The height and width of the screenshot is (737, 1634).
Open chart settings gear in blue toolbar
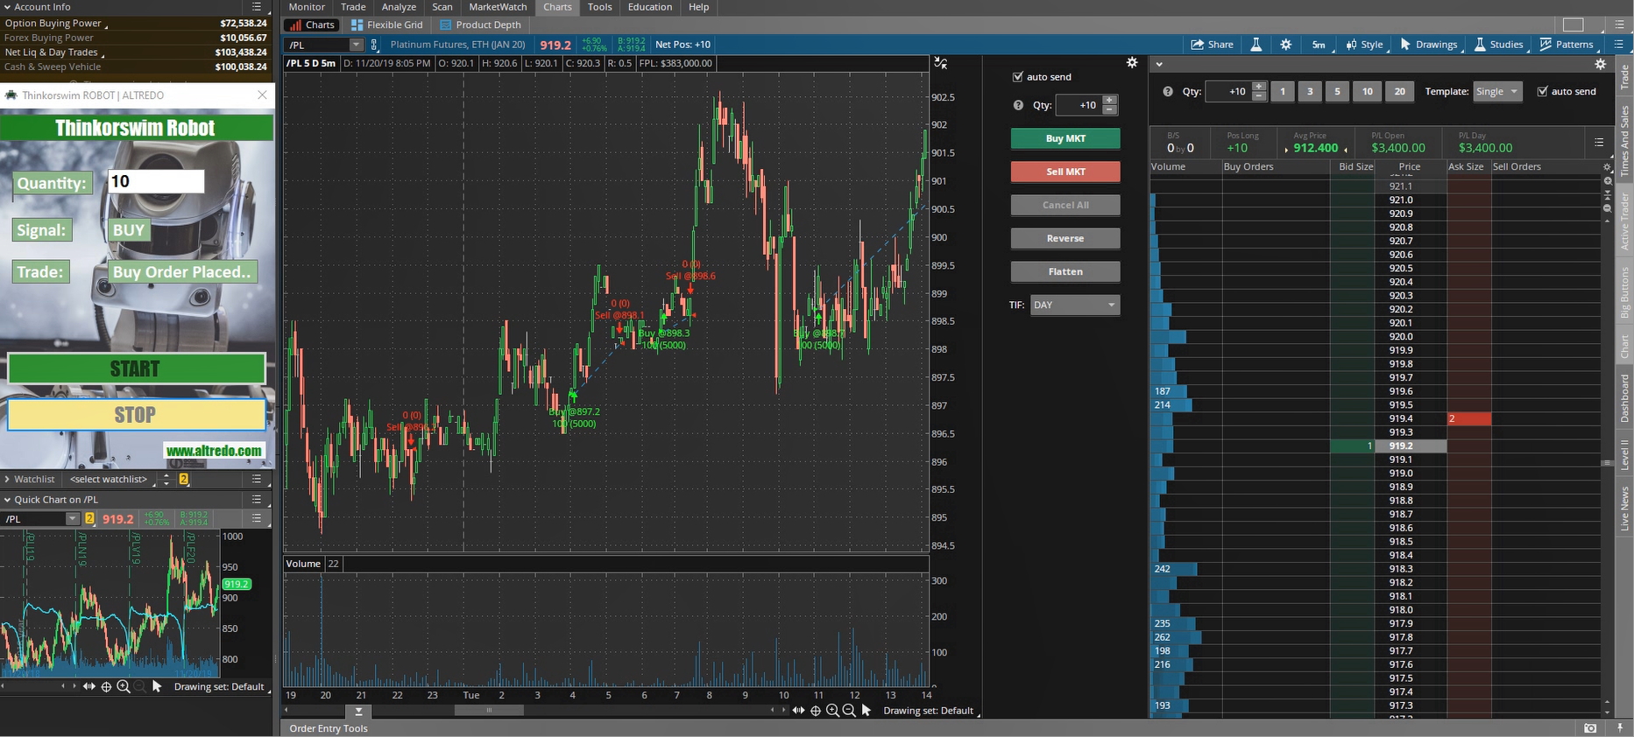(1285, 45)
